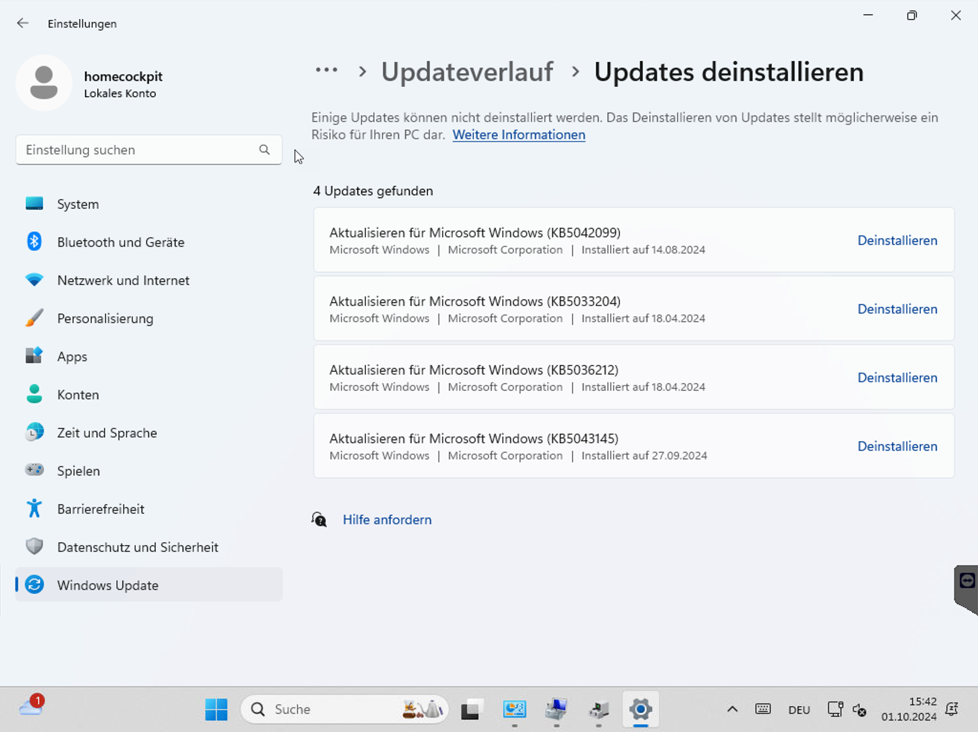Click the back arrow in Einstellungen
The height and width of the screenshot is (732, 978).
point(22,23)
